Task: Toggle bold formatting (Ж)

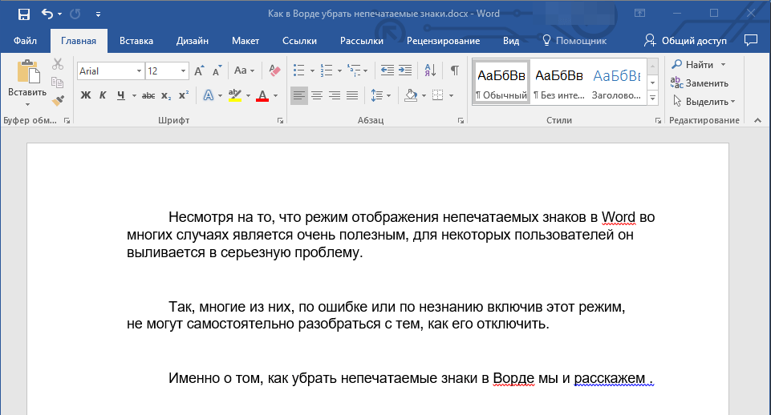Action: 86,95
